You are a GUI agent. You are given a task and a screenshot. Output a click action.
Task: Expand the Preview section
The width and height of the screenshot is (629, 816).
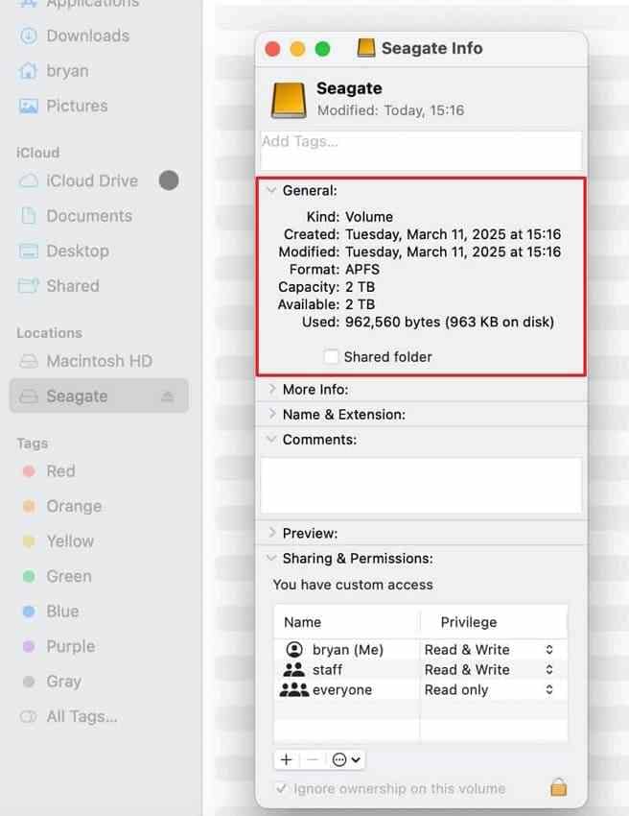271,533
